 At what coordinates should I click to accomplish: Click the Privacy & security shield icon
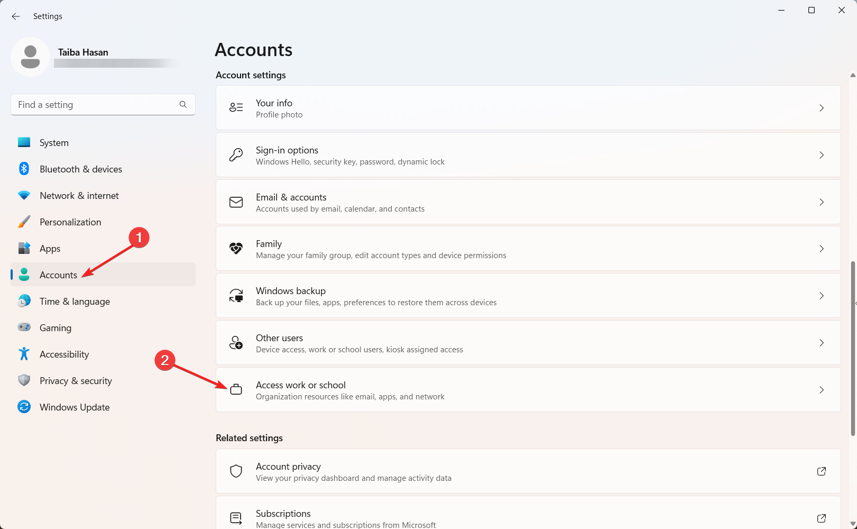tap(24, 380)
